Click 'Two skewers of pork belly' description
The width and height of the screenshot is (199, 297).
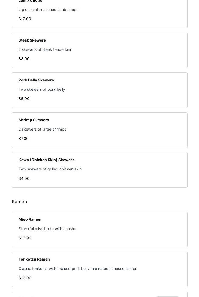coord(42,89)
